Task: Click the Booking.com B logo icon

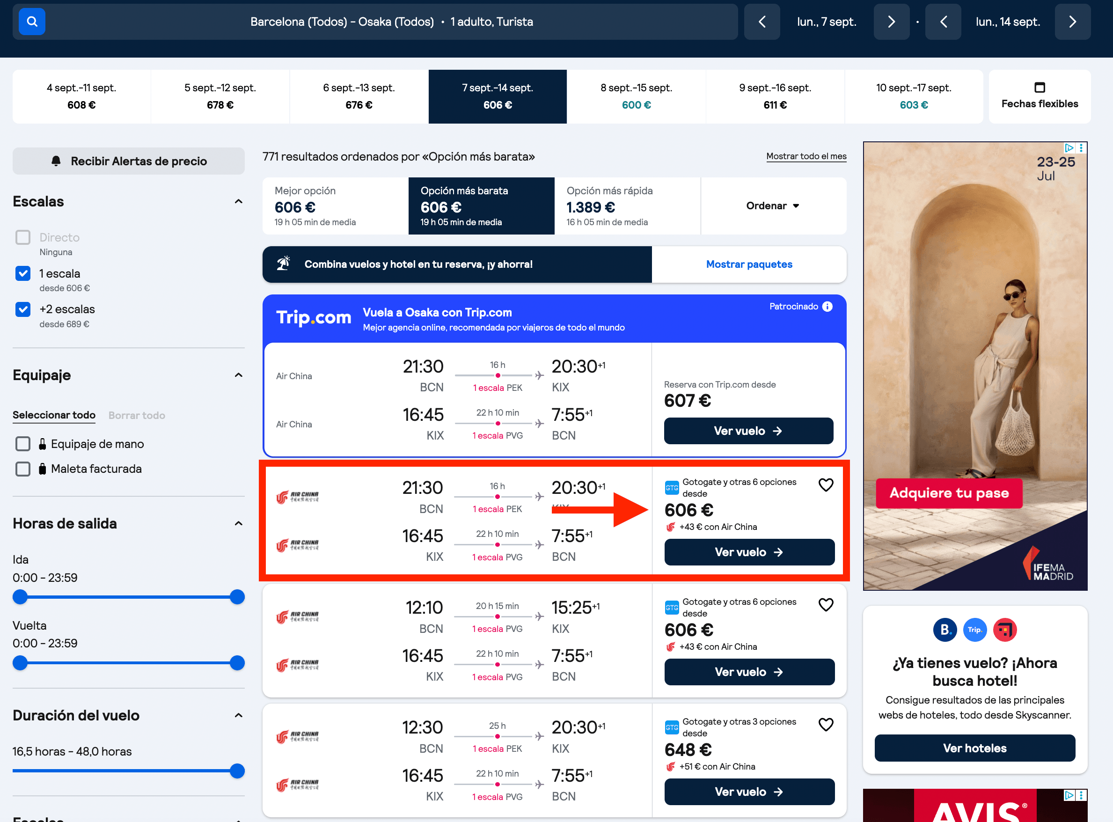Action: (x=945, y=630)
